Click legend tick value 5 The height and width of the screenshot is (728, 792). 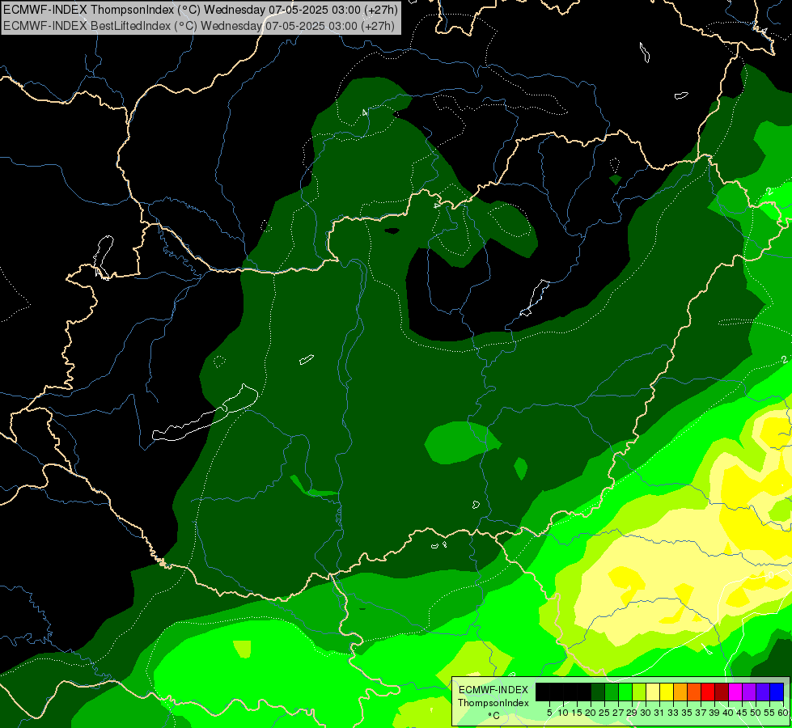(549, 713)
